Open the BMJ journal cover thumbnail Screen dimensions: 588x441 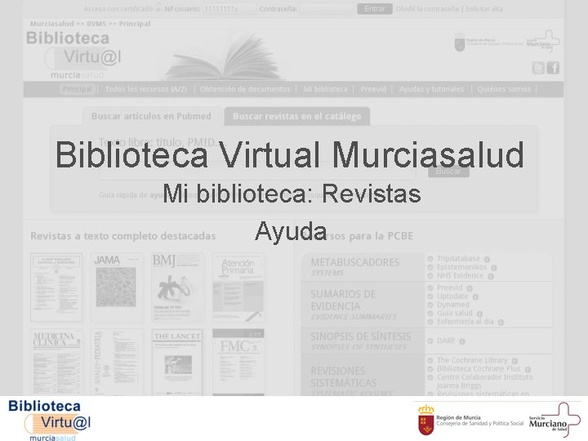(x=178, y=287)
